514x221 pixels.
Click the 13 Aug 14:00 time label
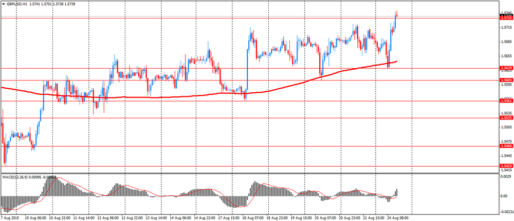[x=155, y=217]
